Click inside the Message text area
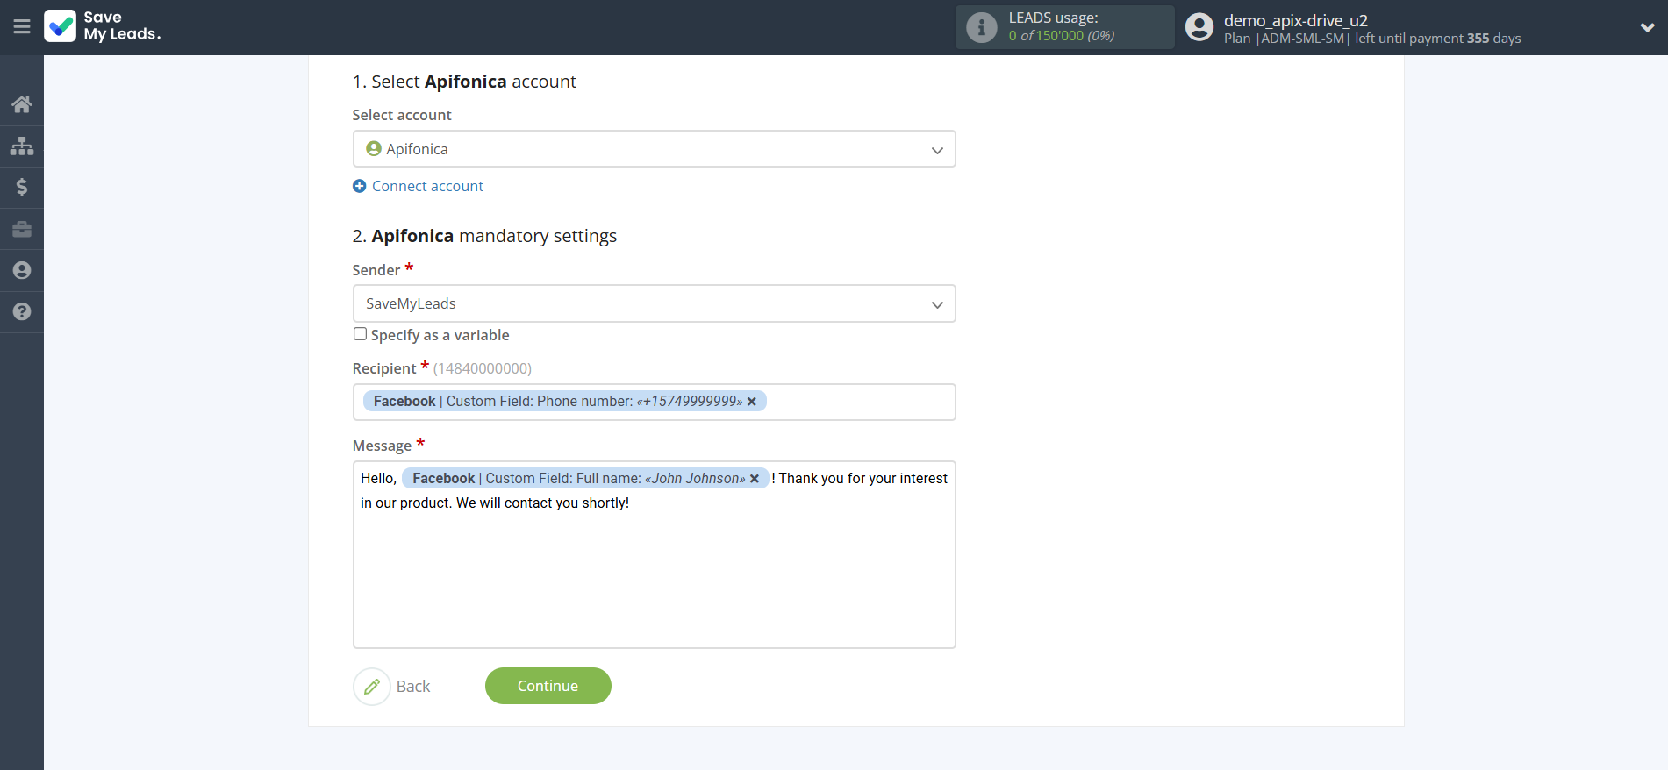 coord(654,579)
